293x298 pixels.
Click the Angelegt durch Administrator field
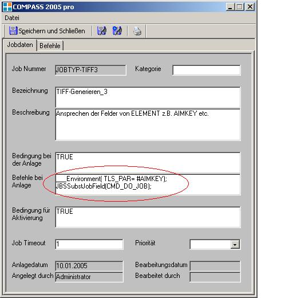pos(89,277)
